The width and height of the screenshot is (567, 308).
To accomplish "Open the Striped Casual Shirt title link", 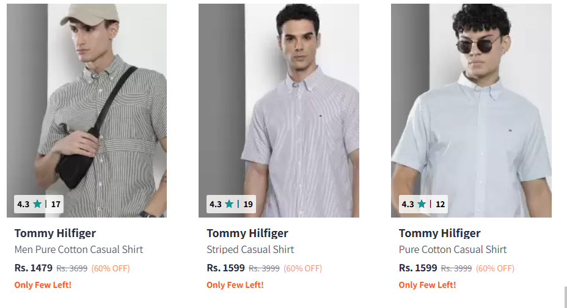I will point(250,249).
